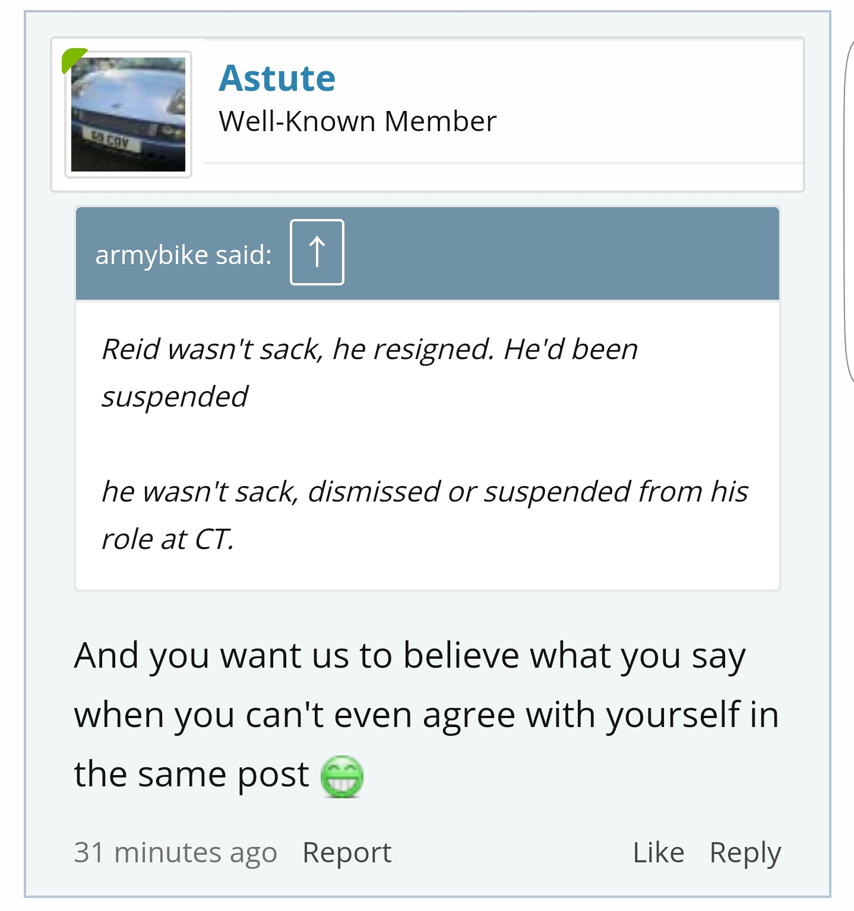Expand the quoted 'Reid wasn't sack' paragraph
Image resolution: width=854 pixels, height=911 pixels.
[369, 372]
